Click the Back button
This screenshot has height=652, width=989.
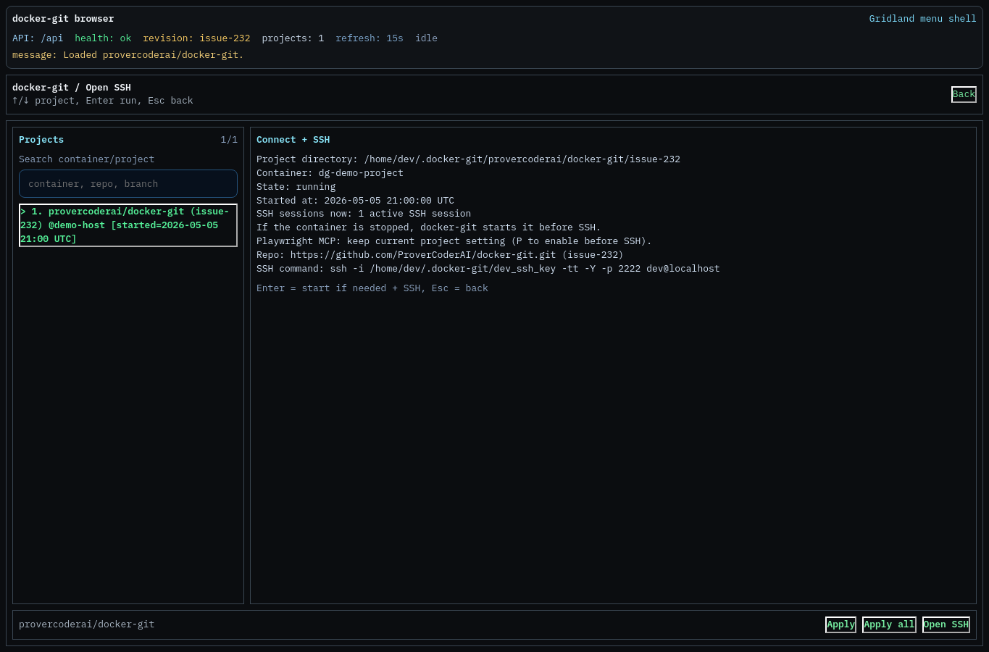pos(964,94)
